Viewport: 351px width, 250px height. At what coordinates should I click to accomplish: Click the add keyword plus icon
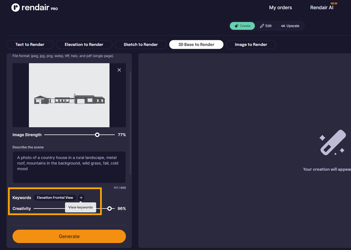[x=81, y=198]
